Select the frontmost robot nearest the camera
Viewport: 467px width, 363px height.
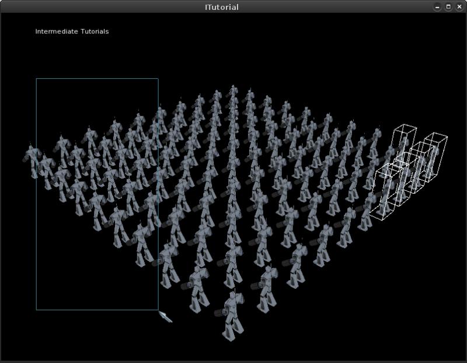coord(232,316)
